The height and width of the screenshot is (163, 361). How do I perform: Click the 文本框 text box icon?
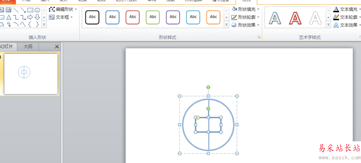[x=52, y=17]
